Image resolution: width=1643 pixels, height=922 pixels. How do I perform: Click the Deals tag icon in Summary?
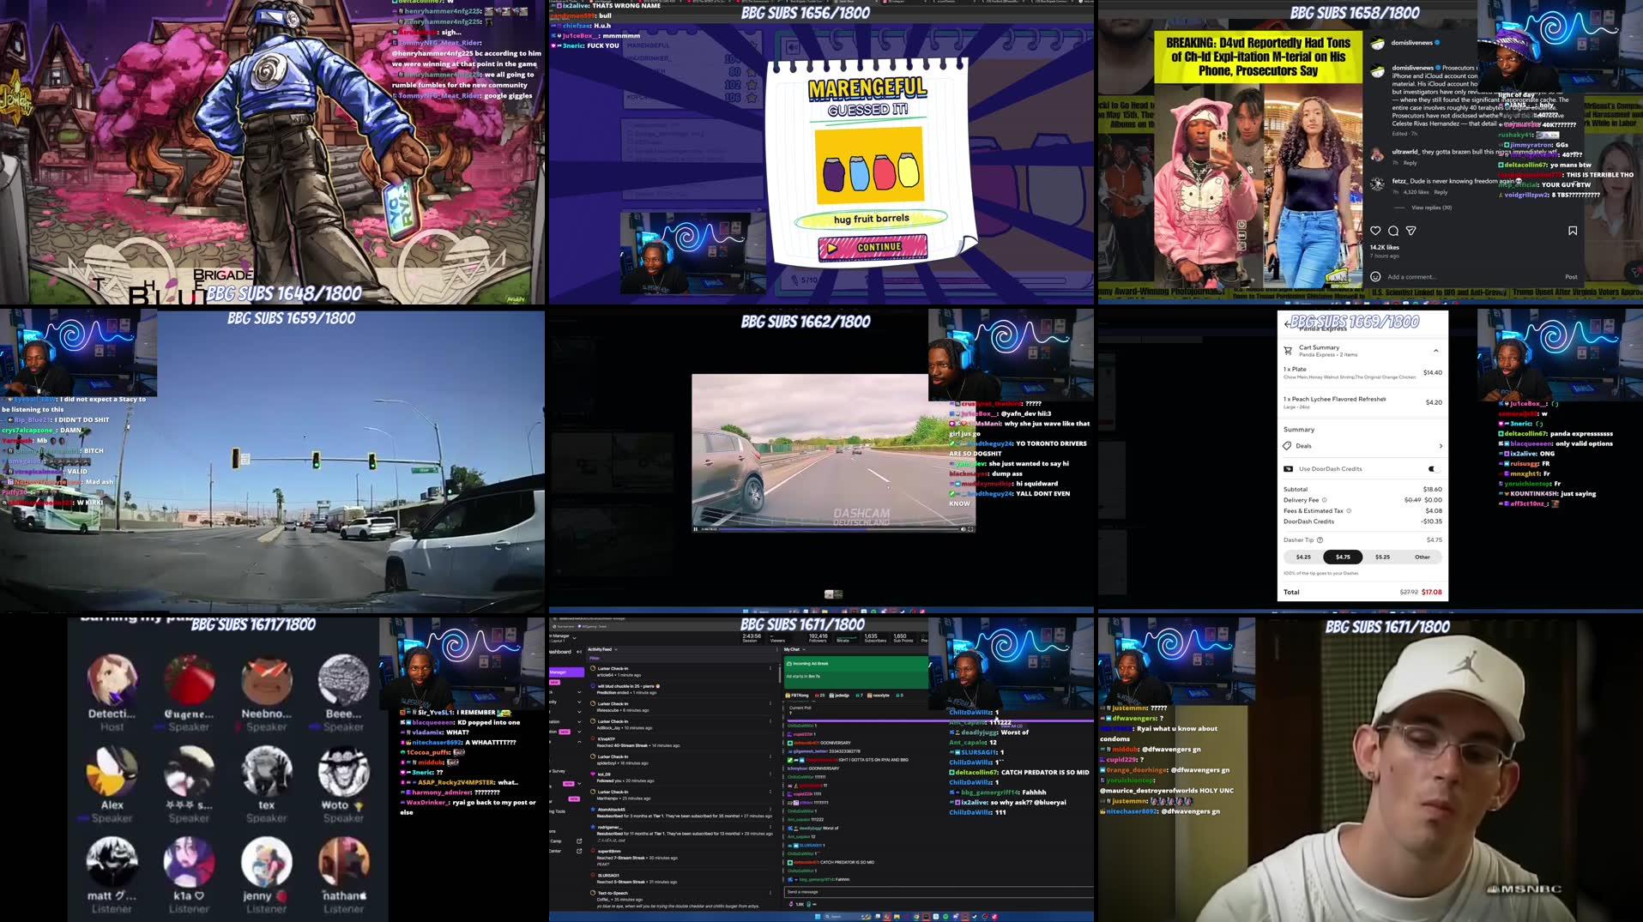click(x=1286, y=446)
